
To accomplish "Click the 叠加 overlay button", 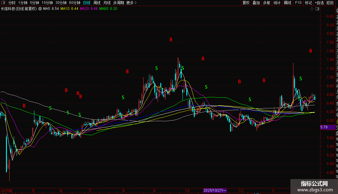I will [x=256, y=3].
